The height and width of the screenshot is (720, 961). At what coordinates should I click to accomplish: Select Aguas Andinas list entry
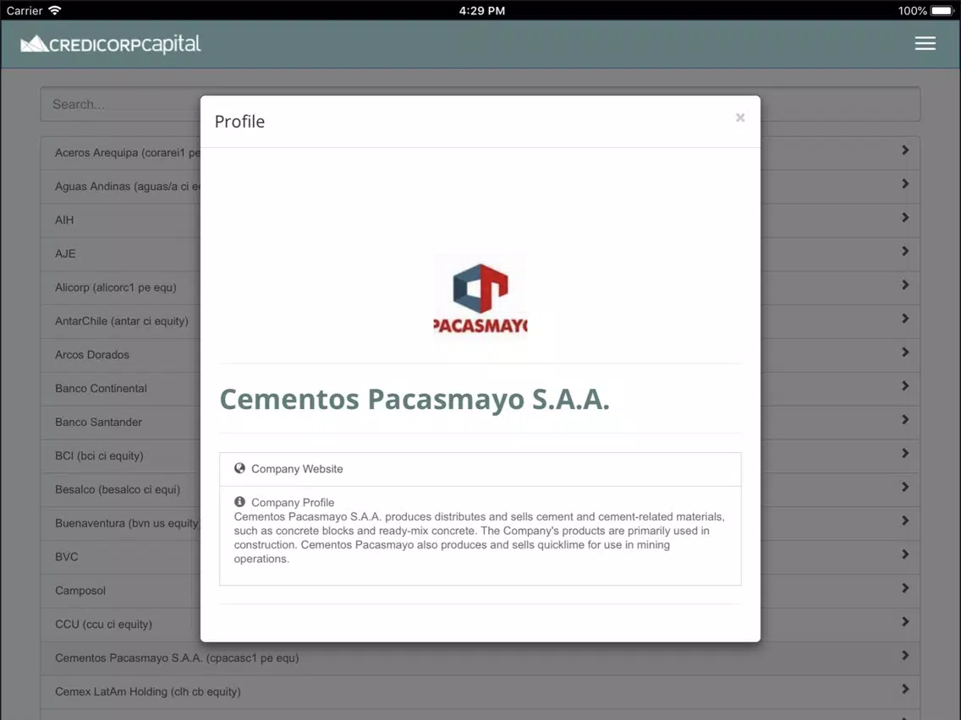click(128, 186)
